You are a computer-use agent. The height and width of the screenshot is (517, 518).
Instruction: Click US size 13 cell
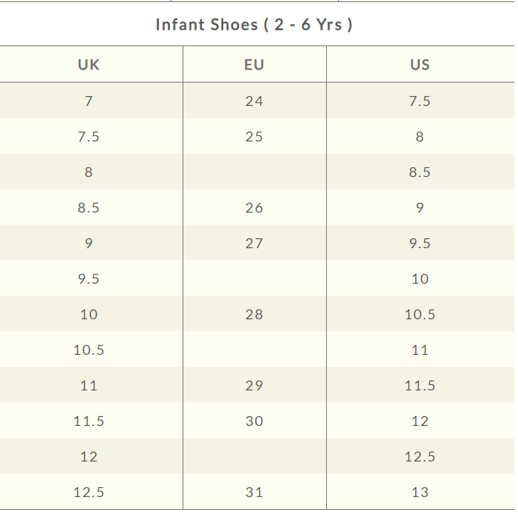click(x=419, y=492)
